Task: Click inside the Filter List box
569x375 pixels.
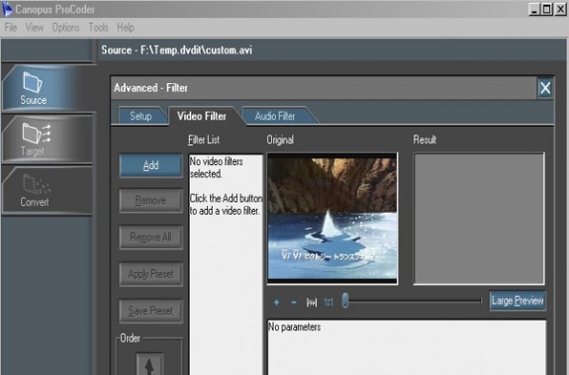Action: (226, 265)
